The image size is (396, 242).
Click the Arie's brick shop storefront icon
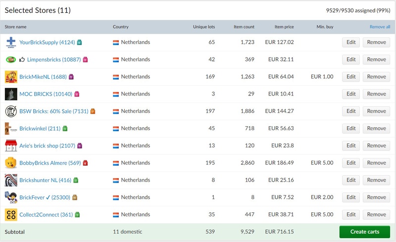11,145
